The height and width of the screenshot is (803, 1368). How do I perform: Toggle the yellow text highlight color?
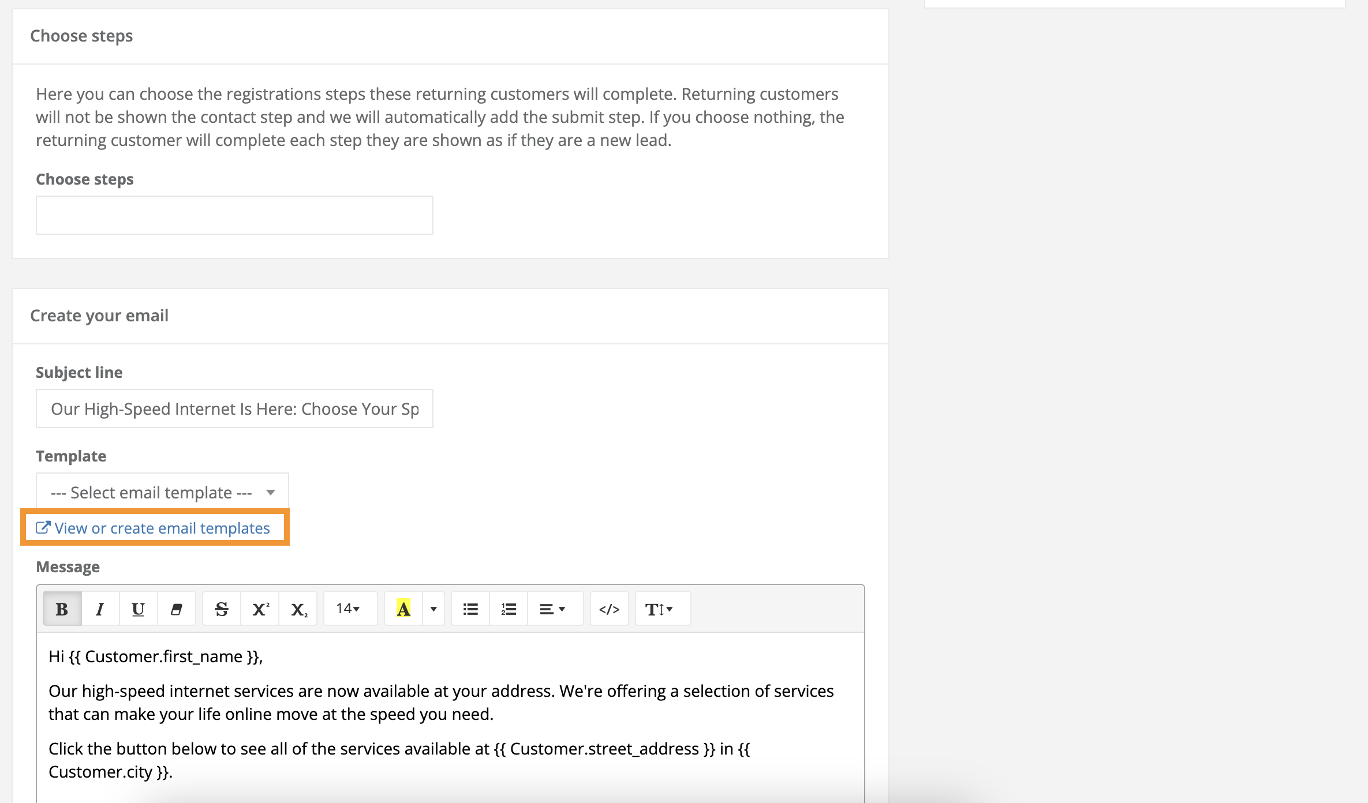pyautogui.click(x=403, y=608)
